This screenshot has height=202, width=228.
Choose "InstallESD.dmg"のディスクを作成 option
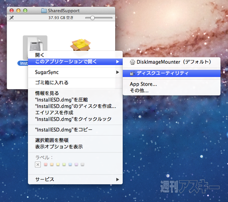pyautogui.click(x=75, y=106)
